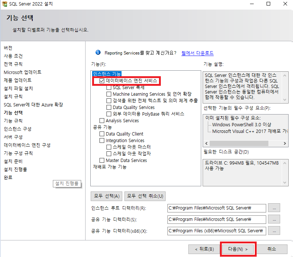Click the prerequisites horizontal scrollbar thumb
This screenshot has height=257, width=293.
pyautogui.click(x=239, y=143)
